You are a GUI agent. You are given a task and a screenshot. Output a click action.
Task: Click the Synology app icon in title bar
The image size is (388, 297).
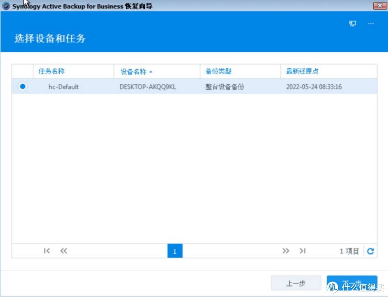[6, 6]
